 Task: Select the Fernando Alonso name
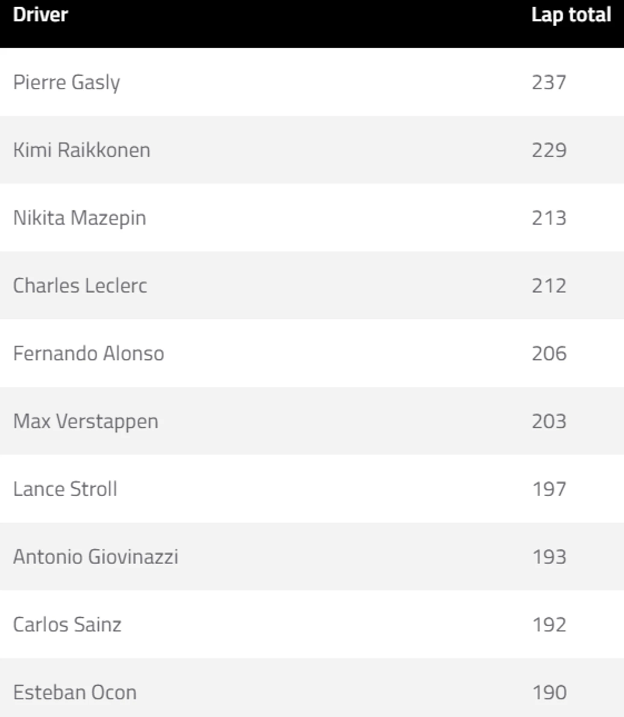pyautogui.click(x=88, y=353)
